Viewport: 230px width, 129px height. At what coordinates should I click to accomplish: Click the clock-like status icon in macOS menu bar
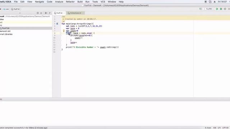[x=210, y=2]
